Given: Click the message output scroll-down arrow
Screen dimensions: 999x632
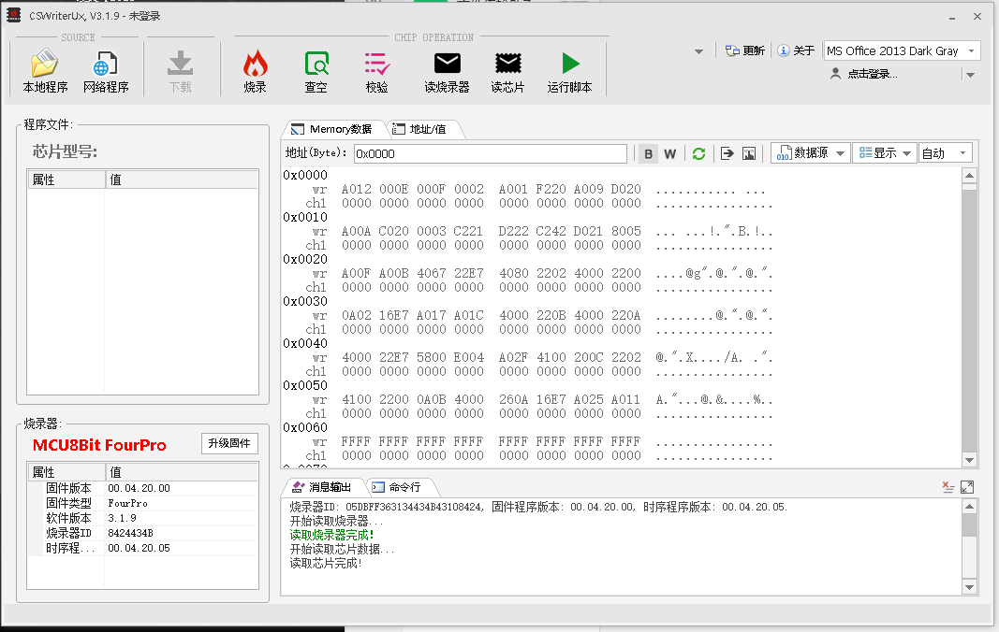Looking at the screenshot, I should 969,587.
